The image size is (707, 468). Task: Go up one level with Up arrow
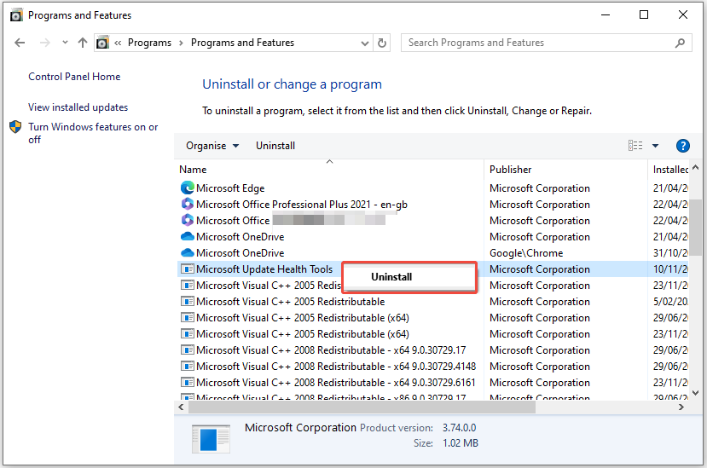(83, 43)
